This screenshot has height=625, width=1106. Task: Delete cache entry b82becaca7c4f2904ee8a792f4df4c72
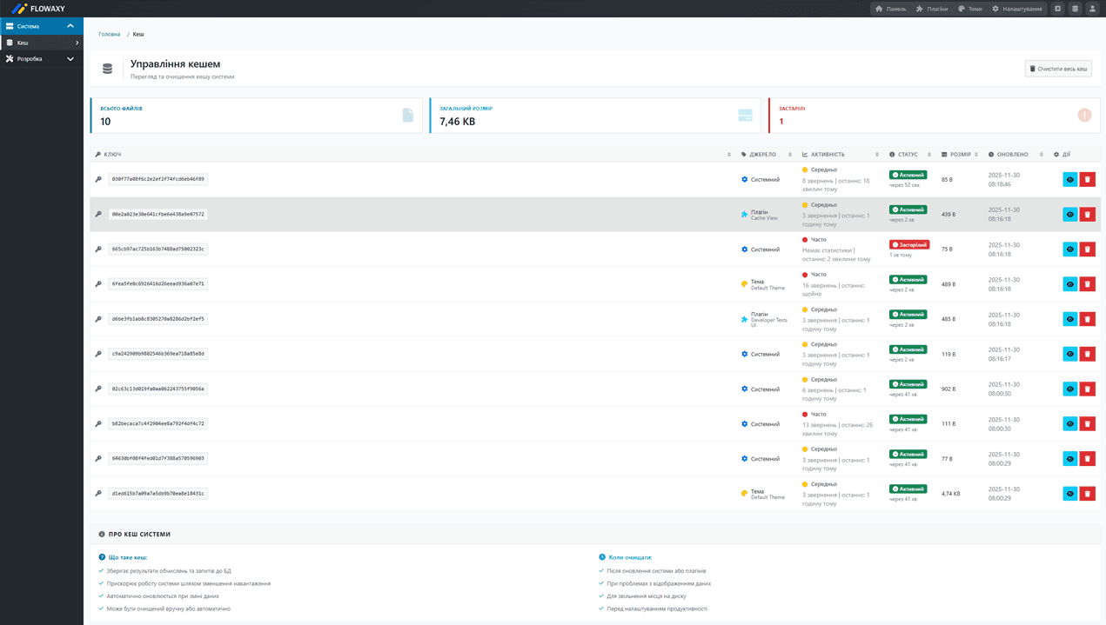[1087, 424]
